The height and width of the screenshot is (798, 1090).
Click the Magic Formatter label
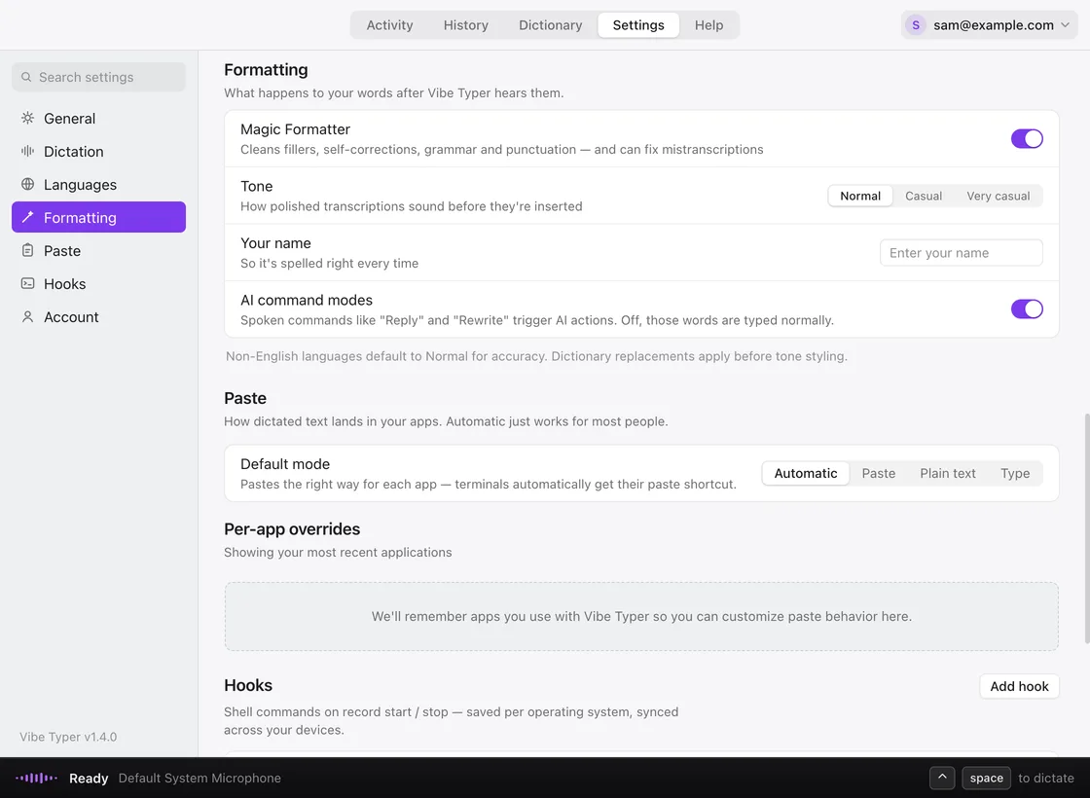(x=295, y=129)
